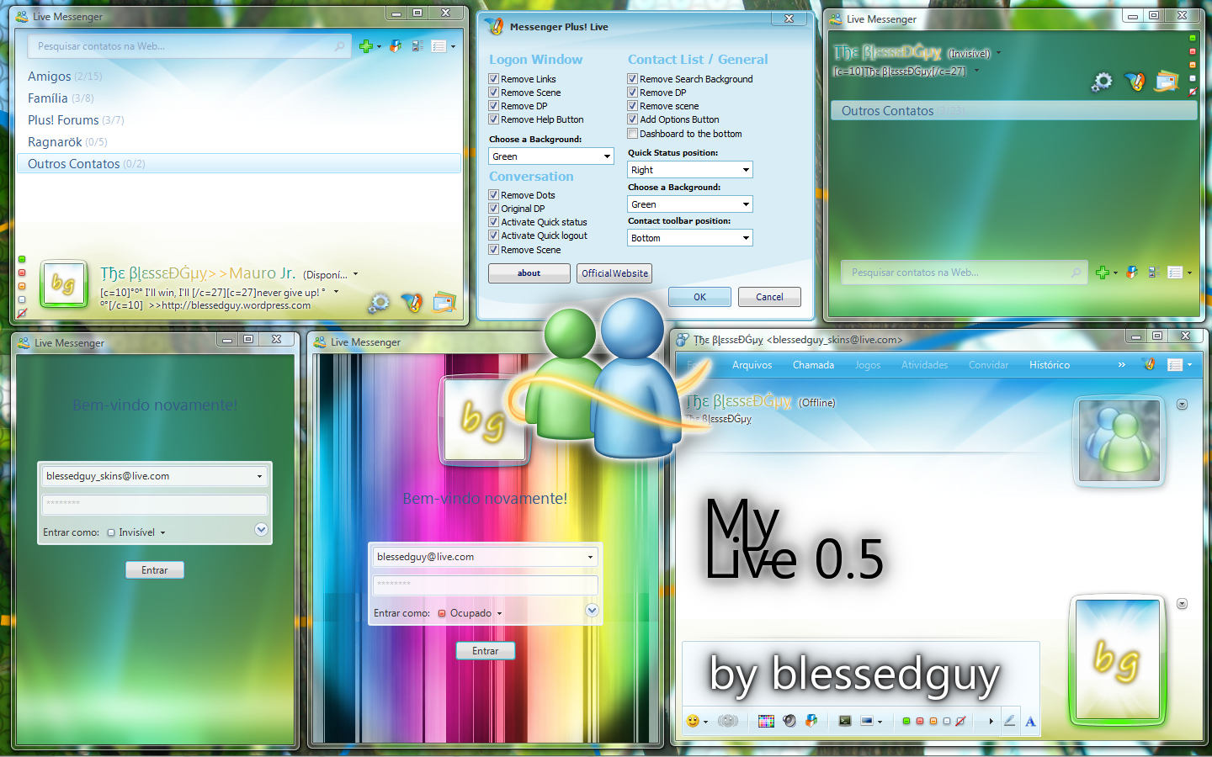Viewport: 1212px width, 757px height.
Task: Toggle Activate Quick status checkbox
Action: (x=494, y=222)
